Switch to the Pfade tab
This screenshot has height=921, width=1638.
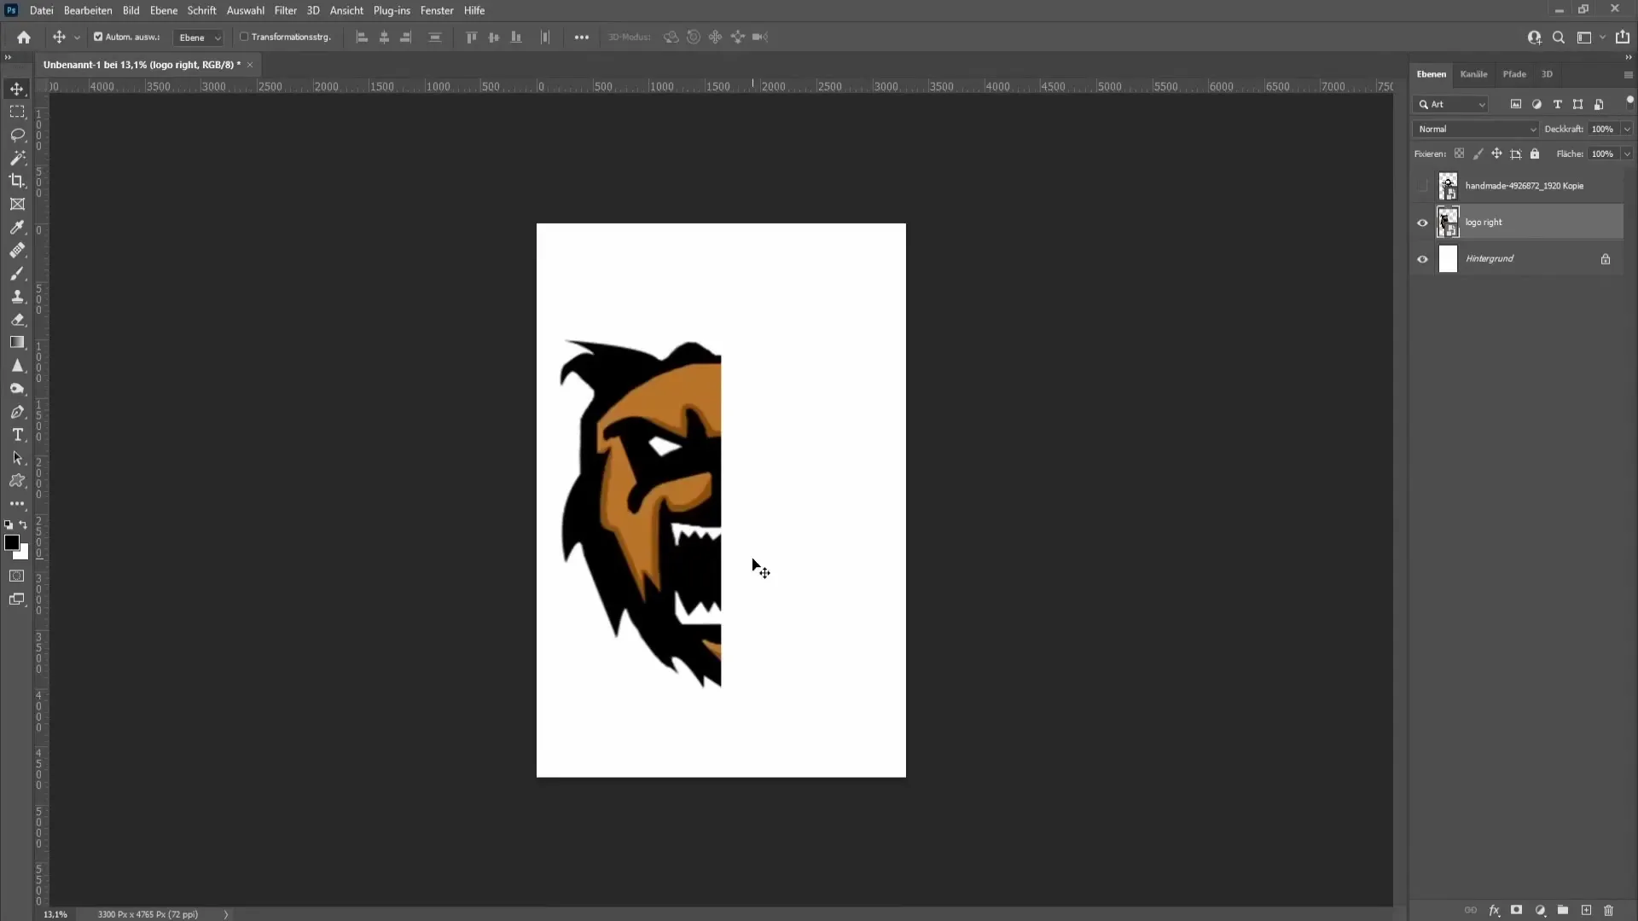[x=1514, y=73]
